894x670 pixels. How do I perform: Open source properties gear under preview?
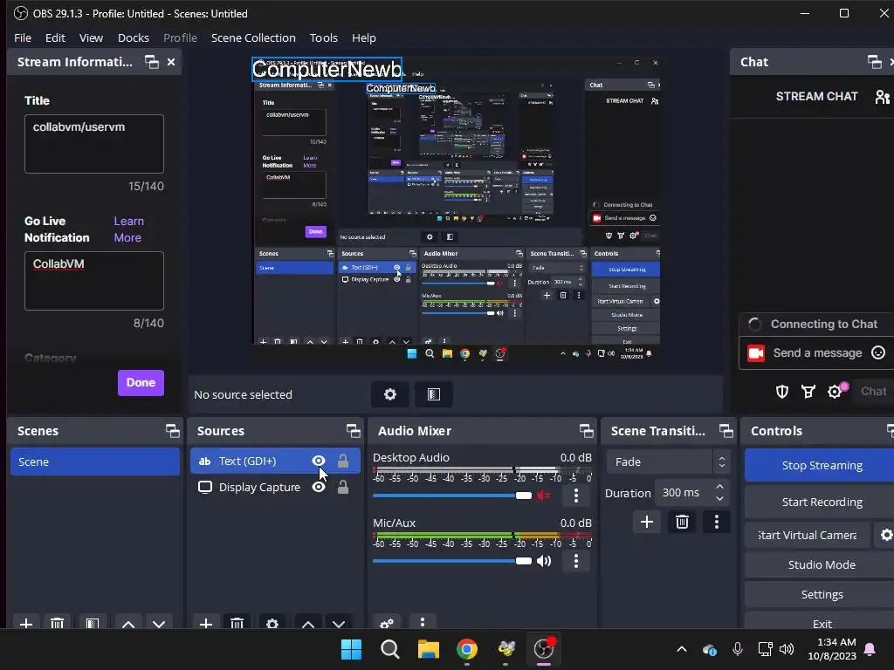[390, 394]
